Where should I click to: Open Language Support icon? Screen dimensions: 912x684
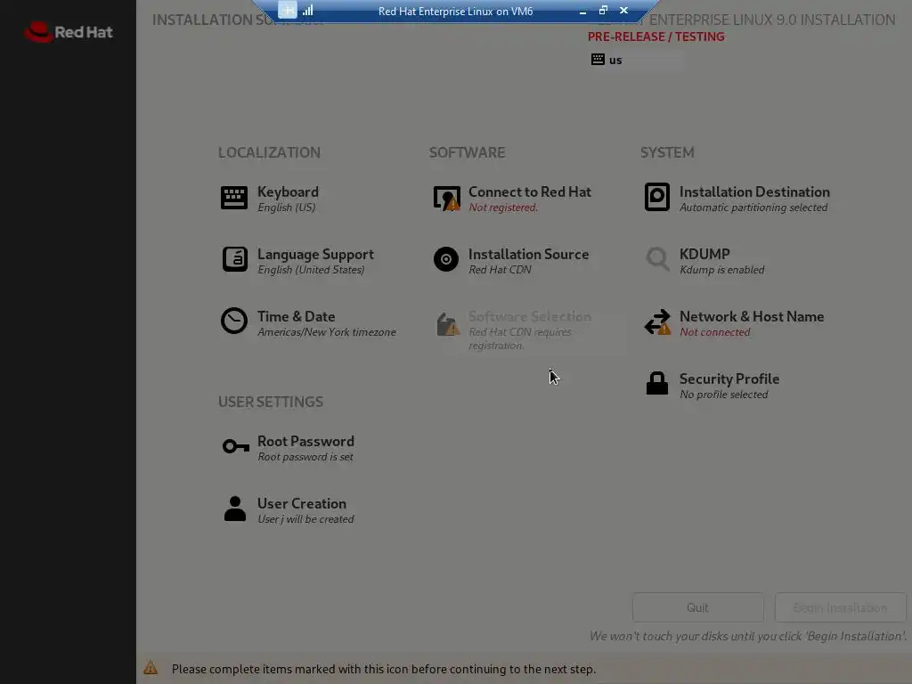pos(234,259)
